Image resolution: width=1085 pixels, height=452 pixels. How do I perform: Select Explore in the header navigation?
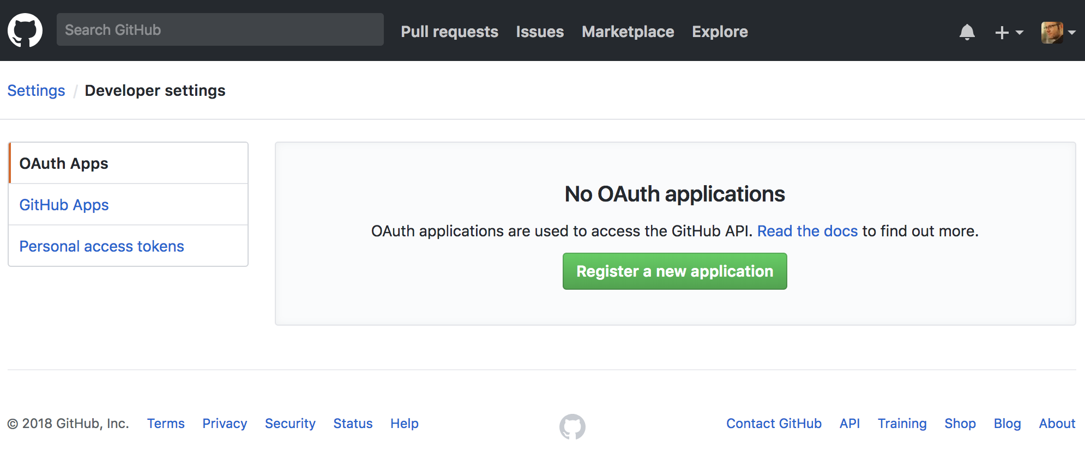[x=720, y=32]
